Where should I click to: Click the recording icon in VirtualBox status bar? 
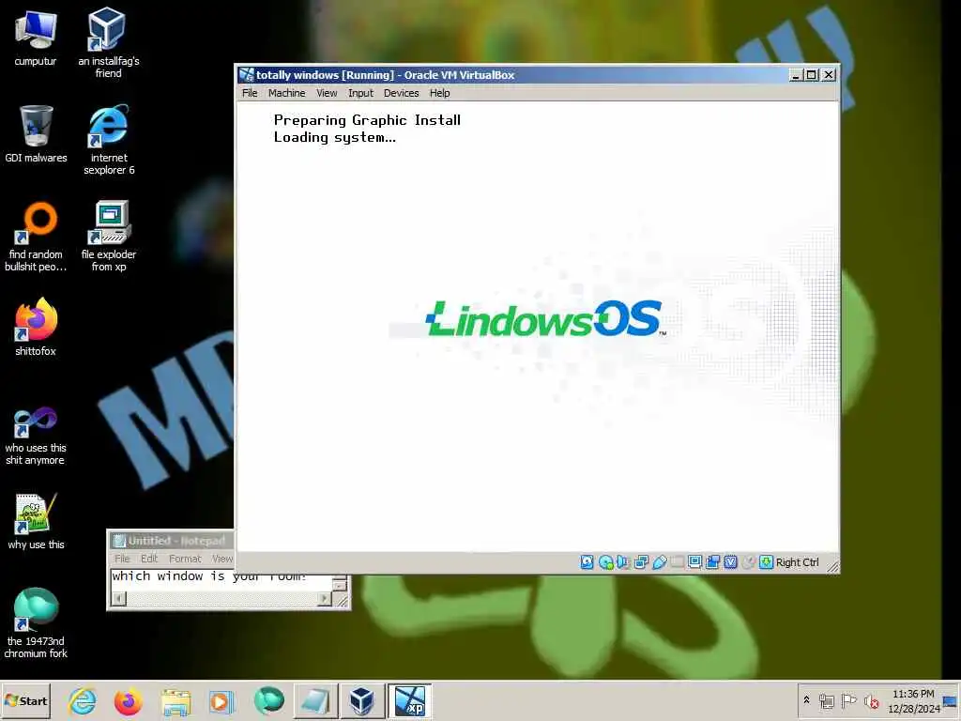pos(712,562)
